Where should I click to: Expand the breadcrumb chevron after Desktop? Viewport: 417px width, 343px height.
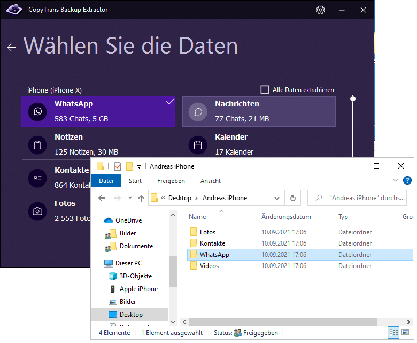(197, 198)
